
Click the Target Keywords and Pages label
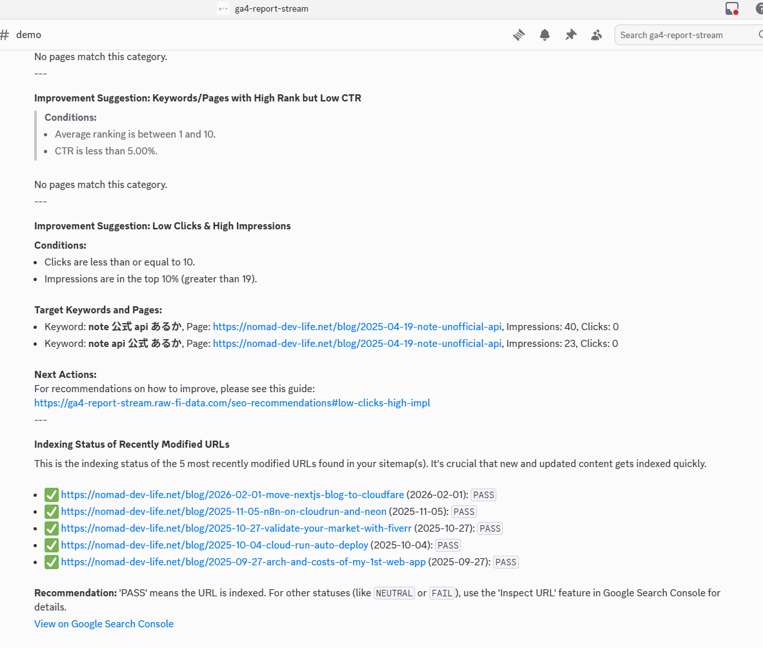coord(98,310)
